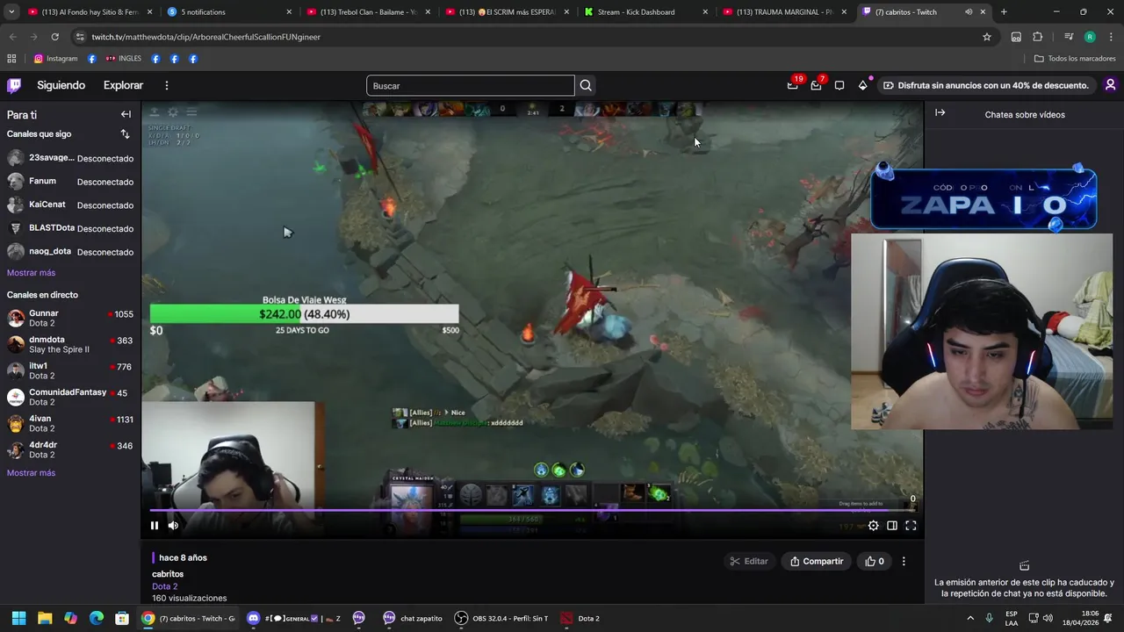Open the Bits diamond icon
Screen dimensions: 1124x632
pos(862,85)
